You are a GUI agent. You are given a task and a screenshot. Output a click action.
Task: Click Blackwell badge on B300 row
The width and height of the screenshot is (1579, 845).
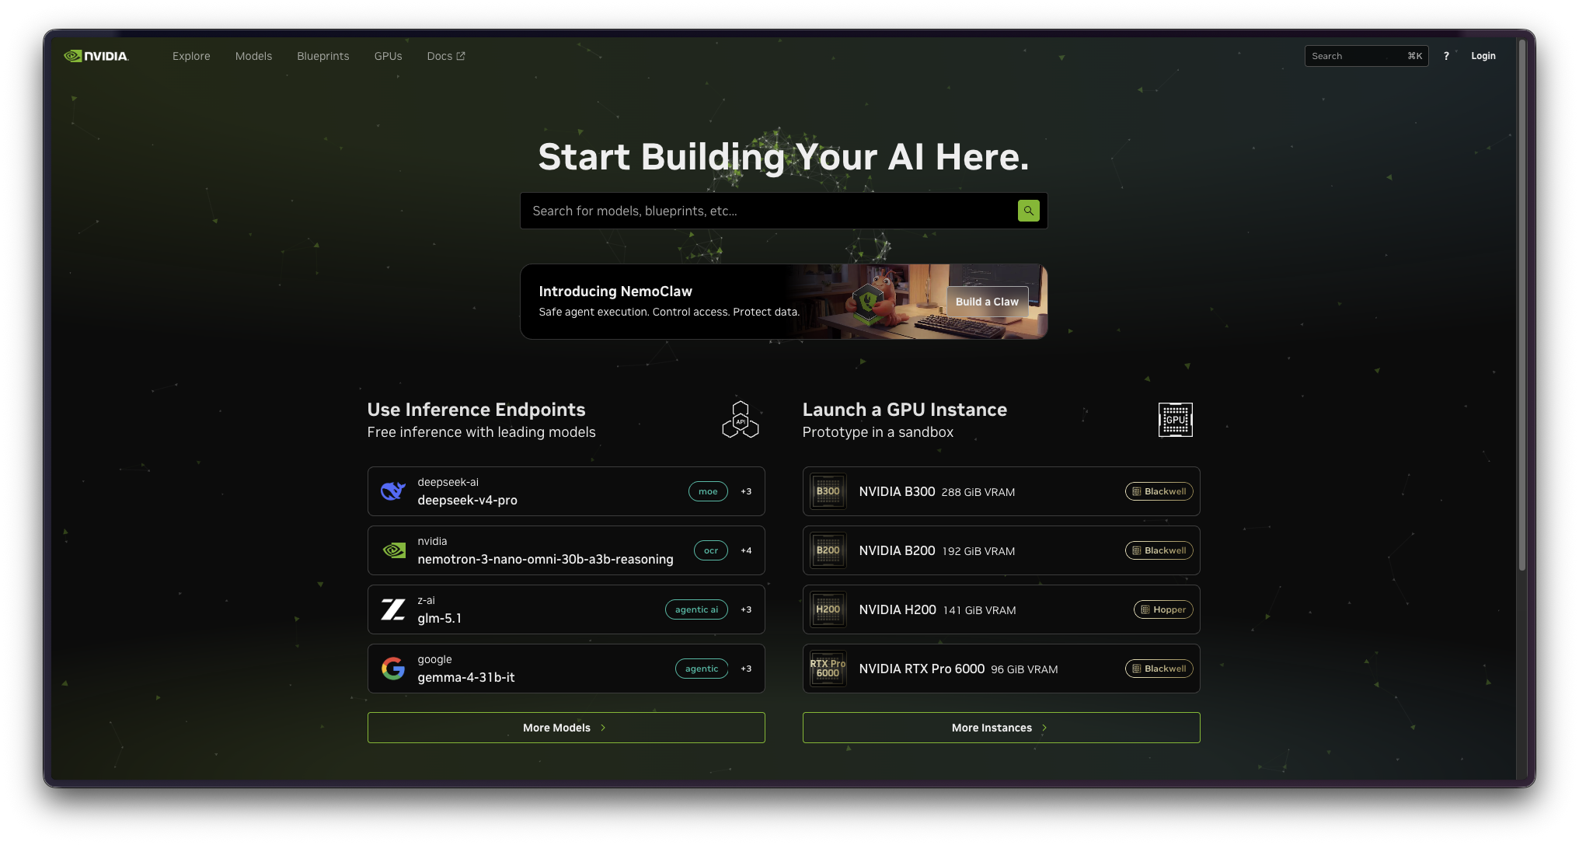tap(1159, 491)
